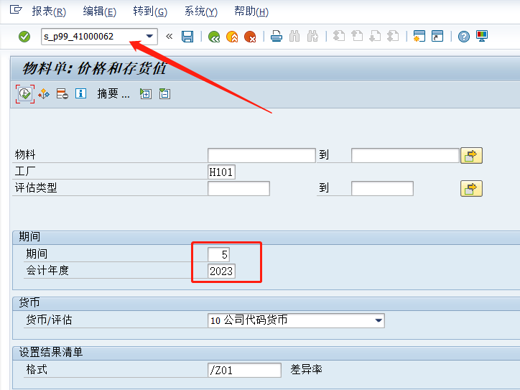The height and width of the screenshot is (390, 520).
Task: Click the 格式 field containing /Z01
Action: [244, 370]
